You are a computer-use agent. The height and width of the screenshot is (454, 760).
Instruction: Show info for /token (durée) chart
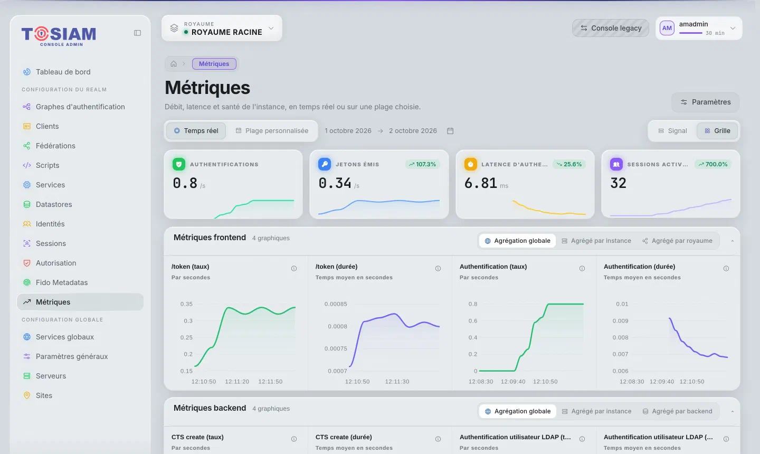pos(438,269)
